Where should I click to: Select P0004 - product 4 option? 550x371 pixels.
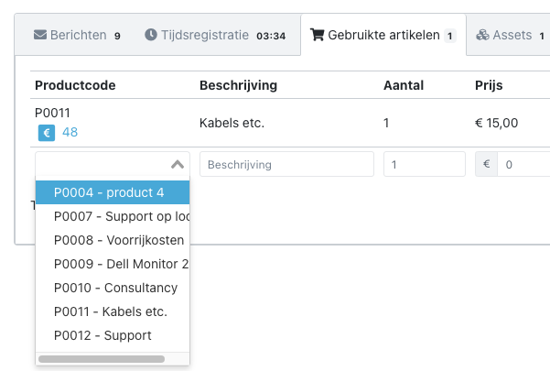(x=113, y=192)
